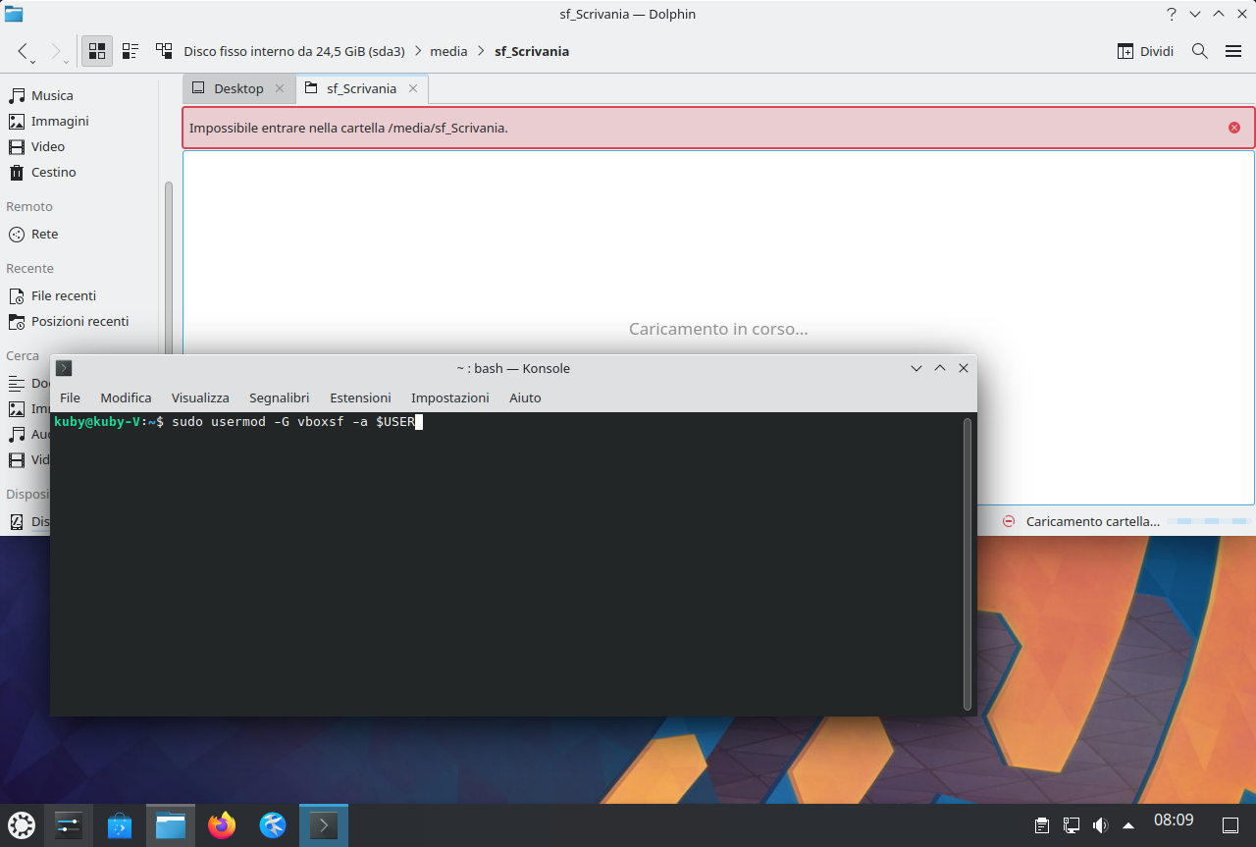The height and width of the screenshot is (847, 1256).
Task: Open volume control tray icon
Action: (1100, 825)
